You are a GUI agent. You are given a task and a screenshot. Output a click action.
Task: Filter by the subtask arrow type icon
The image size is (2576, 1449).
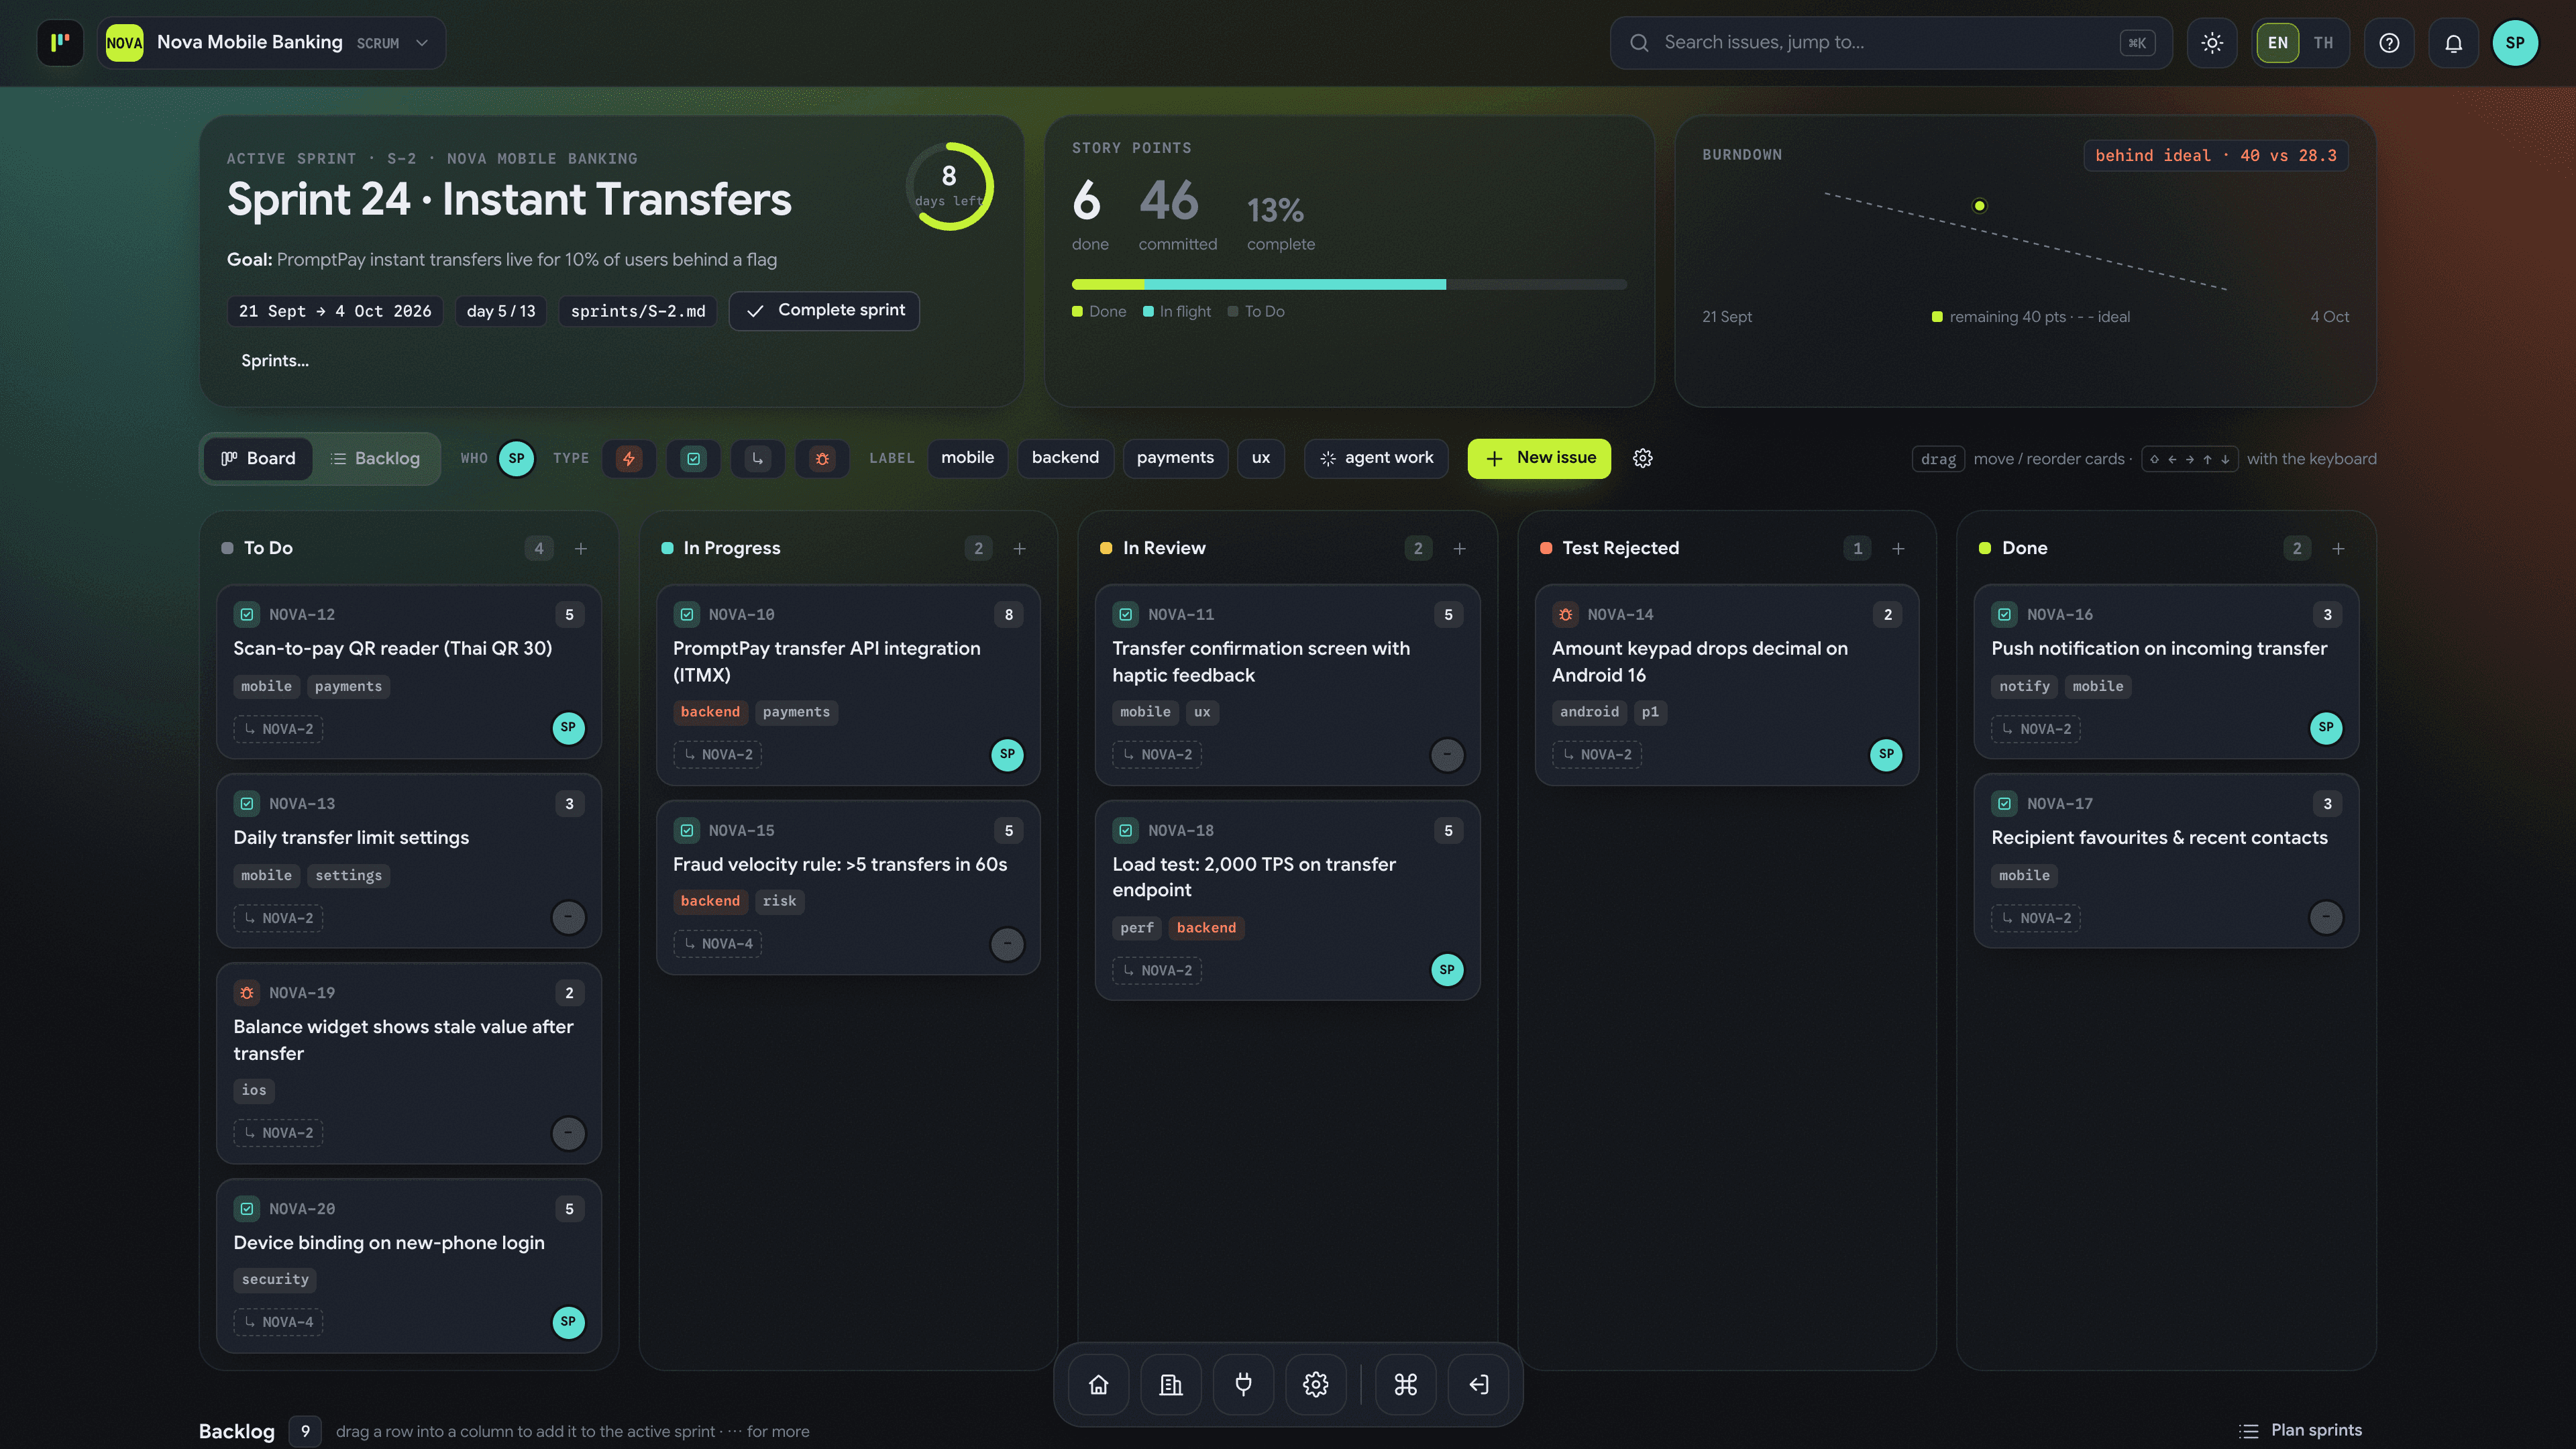[x=757, y=458]
